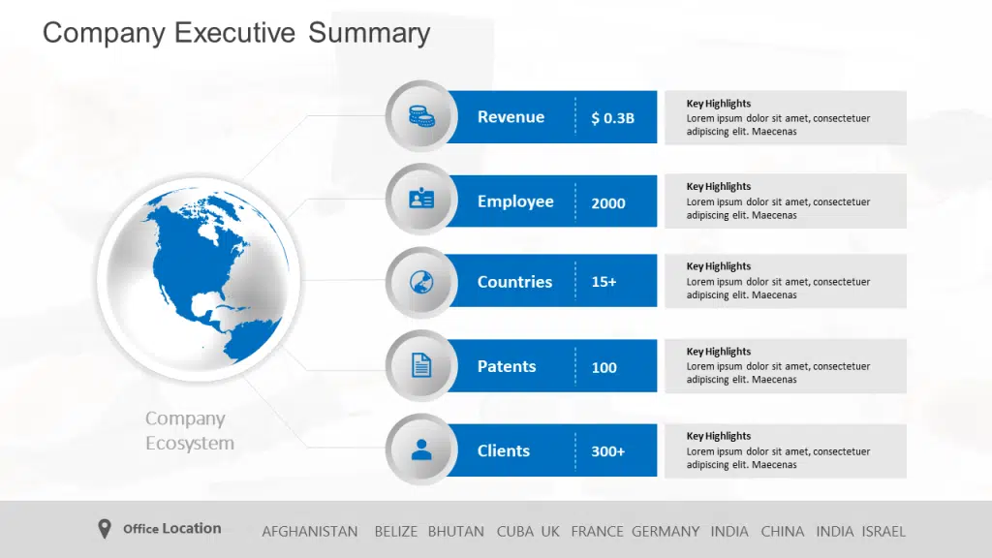Click the person icon beside Clients
This screenshot has width=992, height=558.
tap(420, 449)
